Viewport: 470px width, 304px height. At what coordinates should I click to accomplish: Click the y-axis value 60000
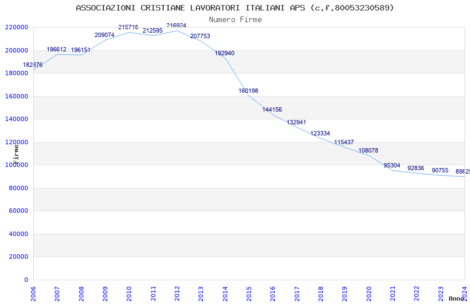pos(19,211)
